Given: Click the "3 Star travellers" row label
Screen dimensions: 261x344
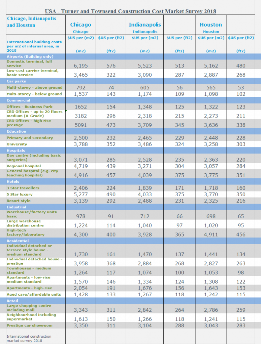Looking at the screenshot, I should click(23, 188).
